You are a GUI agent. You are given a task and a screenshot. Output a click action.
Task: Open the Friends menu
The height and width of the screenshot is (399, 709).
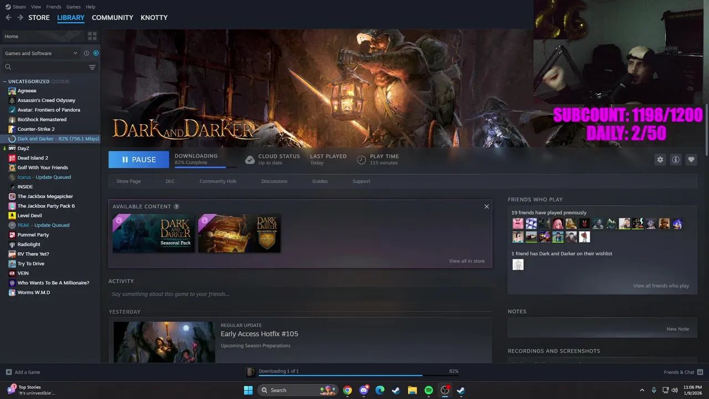point(54,7)
